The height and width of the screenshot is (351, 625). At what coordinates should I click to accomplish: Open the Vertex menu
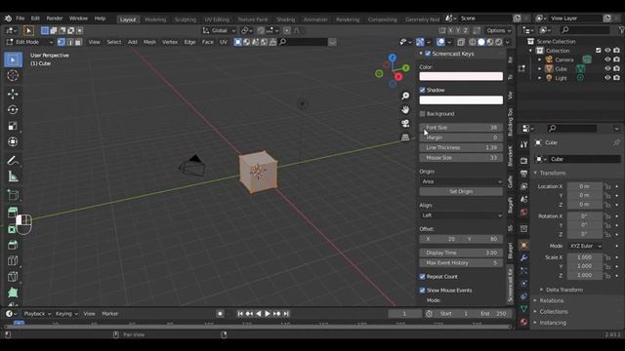(x=170, y=42)
